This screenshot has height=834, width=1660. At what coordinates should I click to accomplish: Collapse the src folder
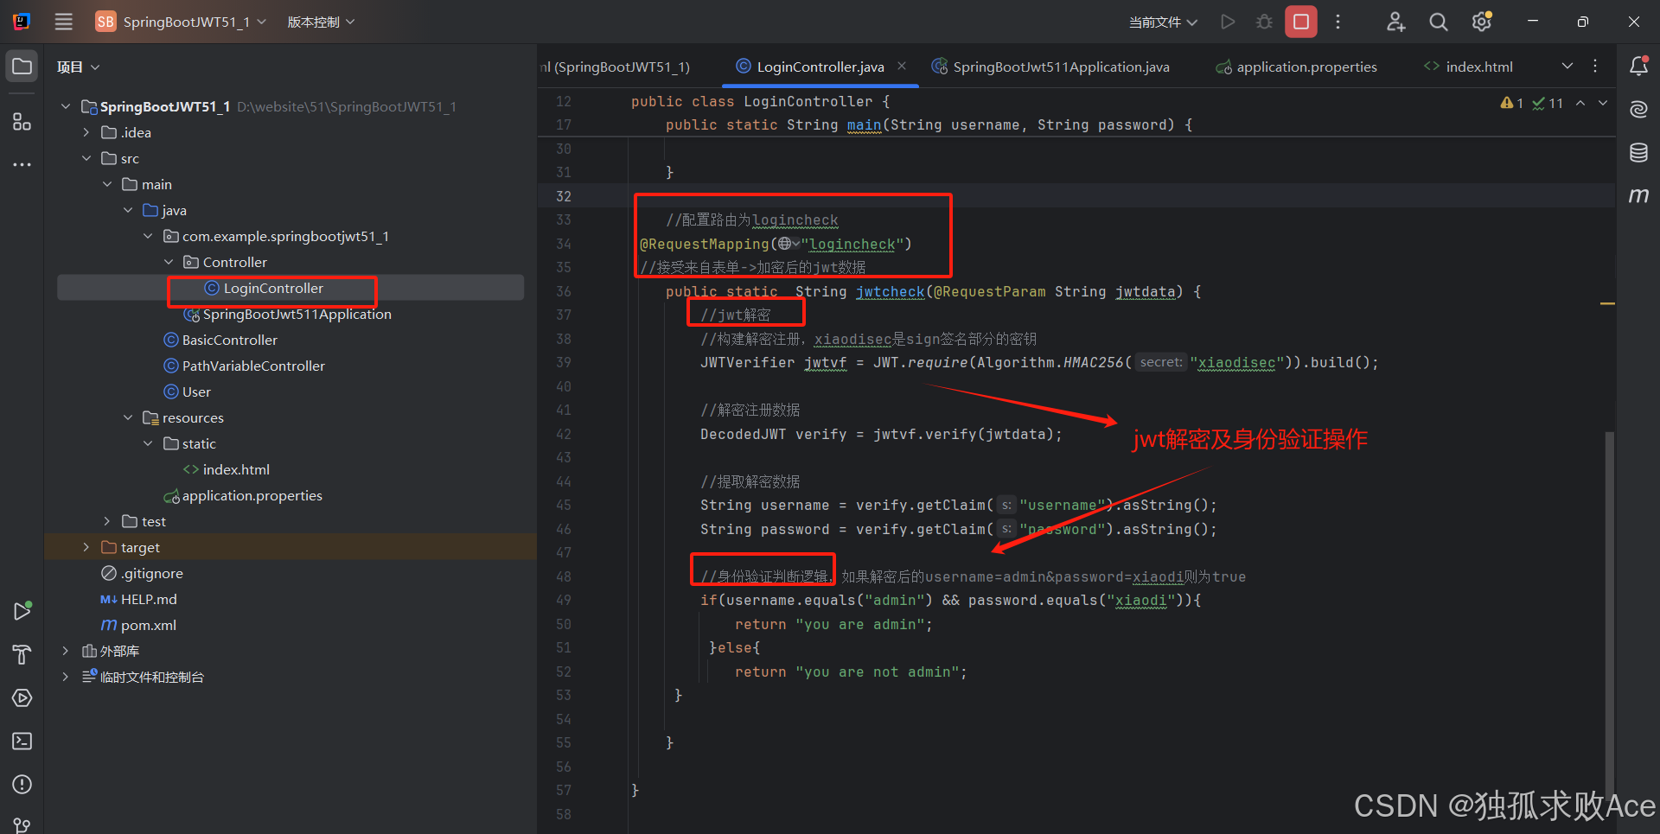click(86, 158)
